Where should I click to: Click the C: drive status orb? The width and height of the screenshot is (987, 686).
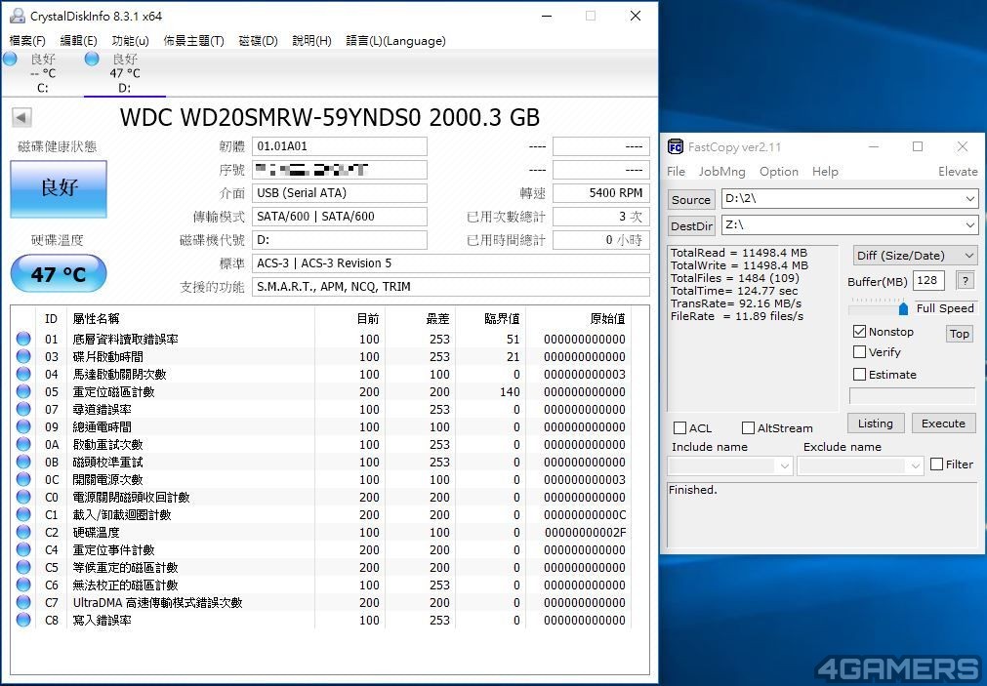(x=10, y=60)
